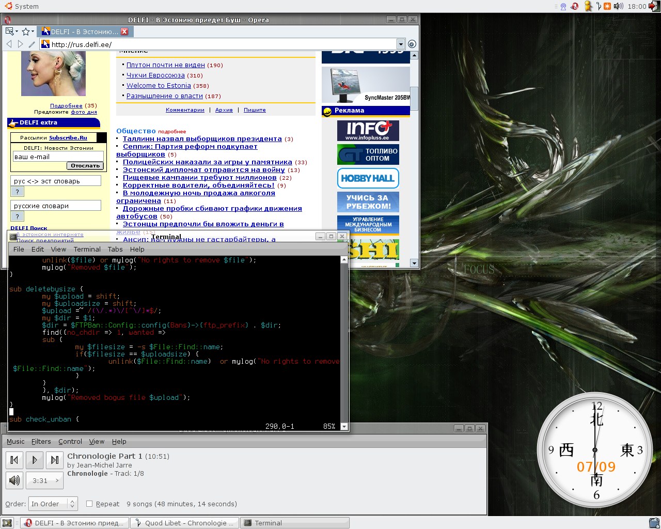Open the Quod Libet Help menu
661x529 pixels.
[x=119, y=441]
